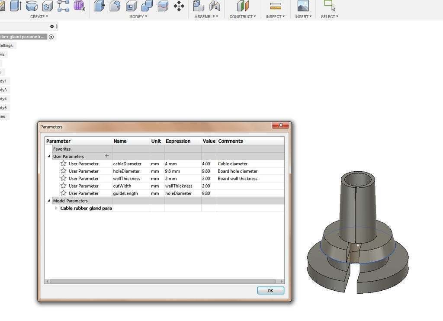The height and width of the screenshot is (321, 443).
Task: Expand the Cable rubber gland para row
Action: pyautogui.click(x=56, y=208)
